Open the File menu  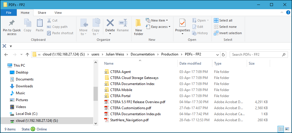click(x=9, y=13)
